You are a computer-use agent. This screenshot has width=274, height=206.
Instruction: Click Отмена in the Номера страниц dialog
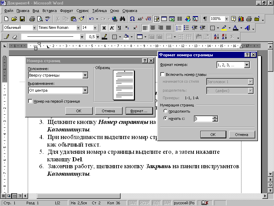click(108, 111)
